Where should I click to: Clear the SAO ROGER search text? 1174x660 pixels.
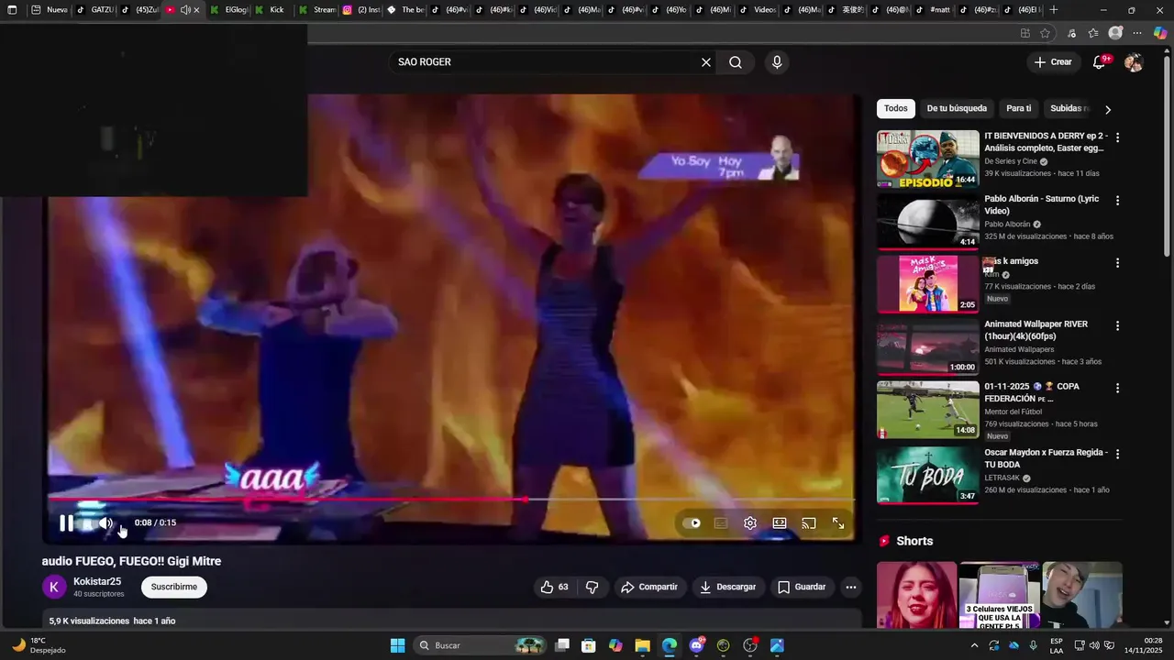coord(706,62)
